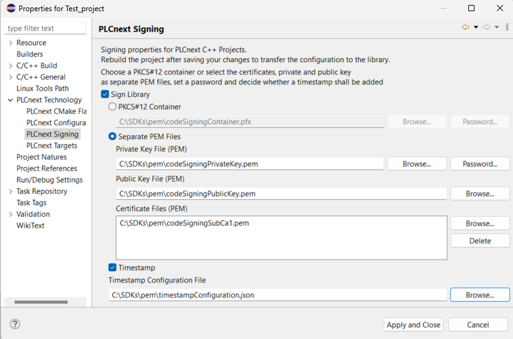Click the Public Key File path field
513x339 pixels.
tap(281, 194)
